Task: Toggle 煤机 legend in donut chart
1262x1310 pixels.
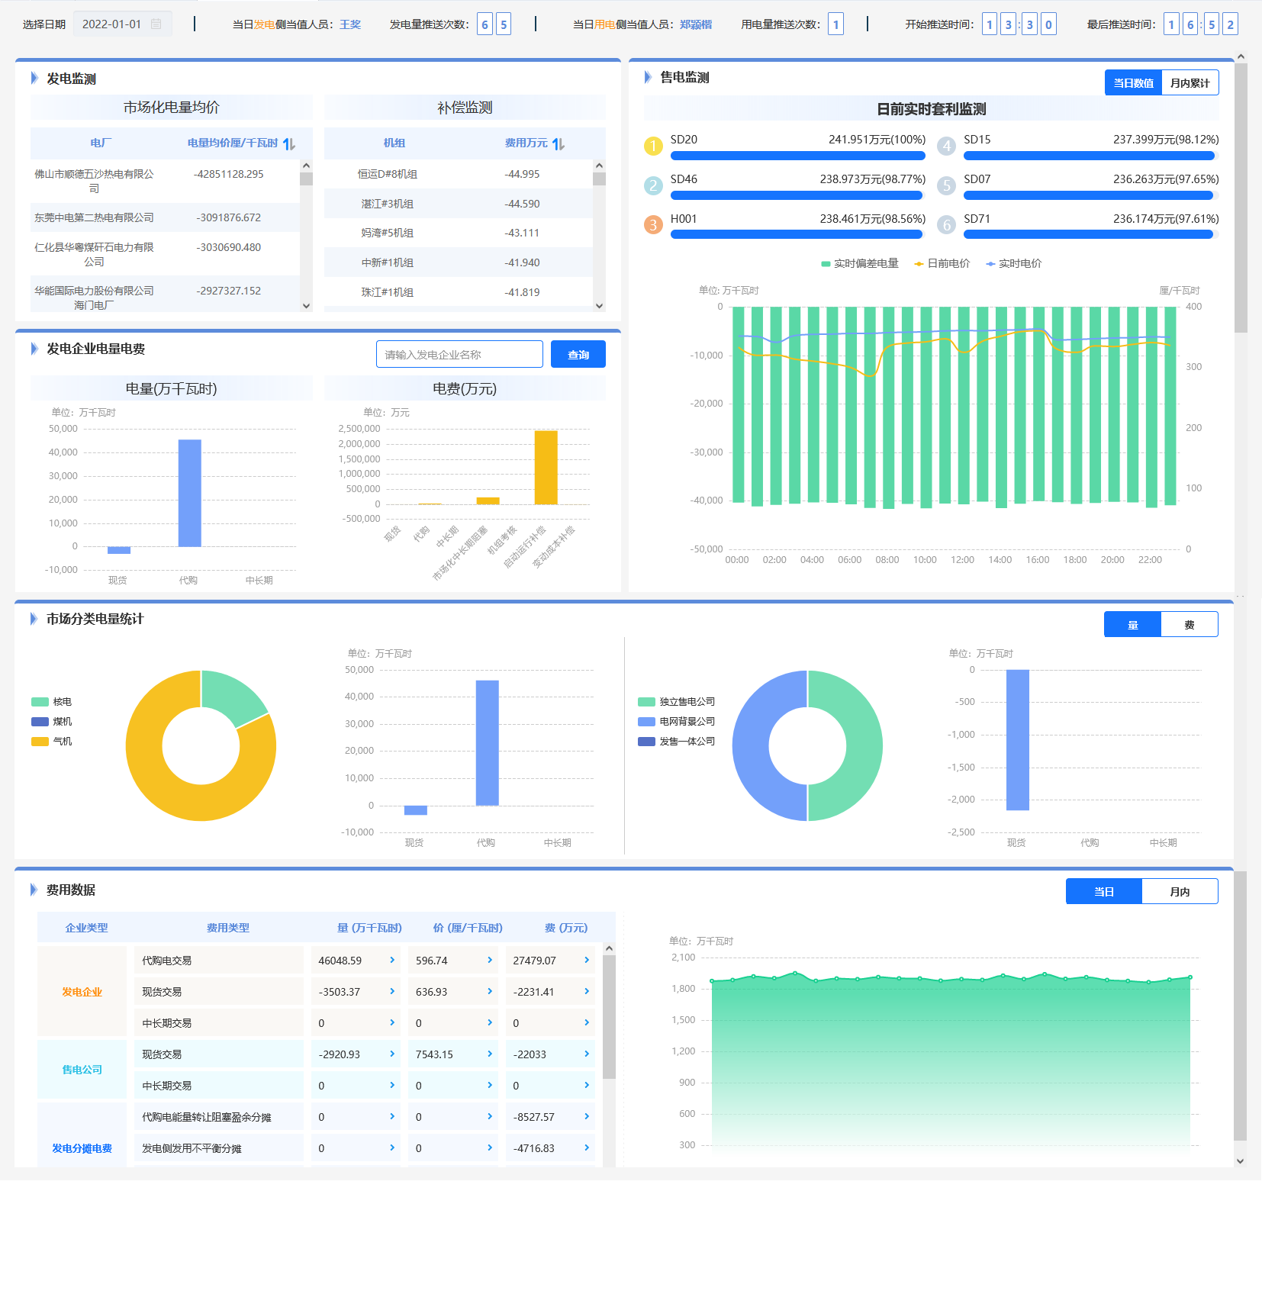Action: [x=51, y=722]
